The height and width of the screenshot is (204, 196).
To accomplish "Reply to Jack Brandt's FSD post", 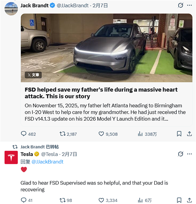I will tap(24, 134).
